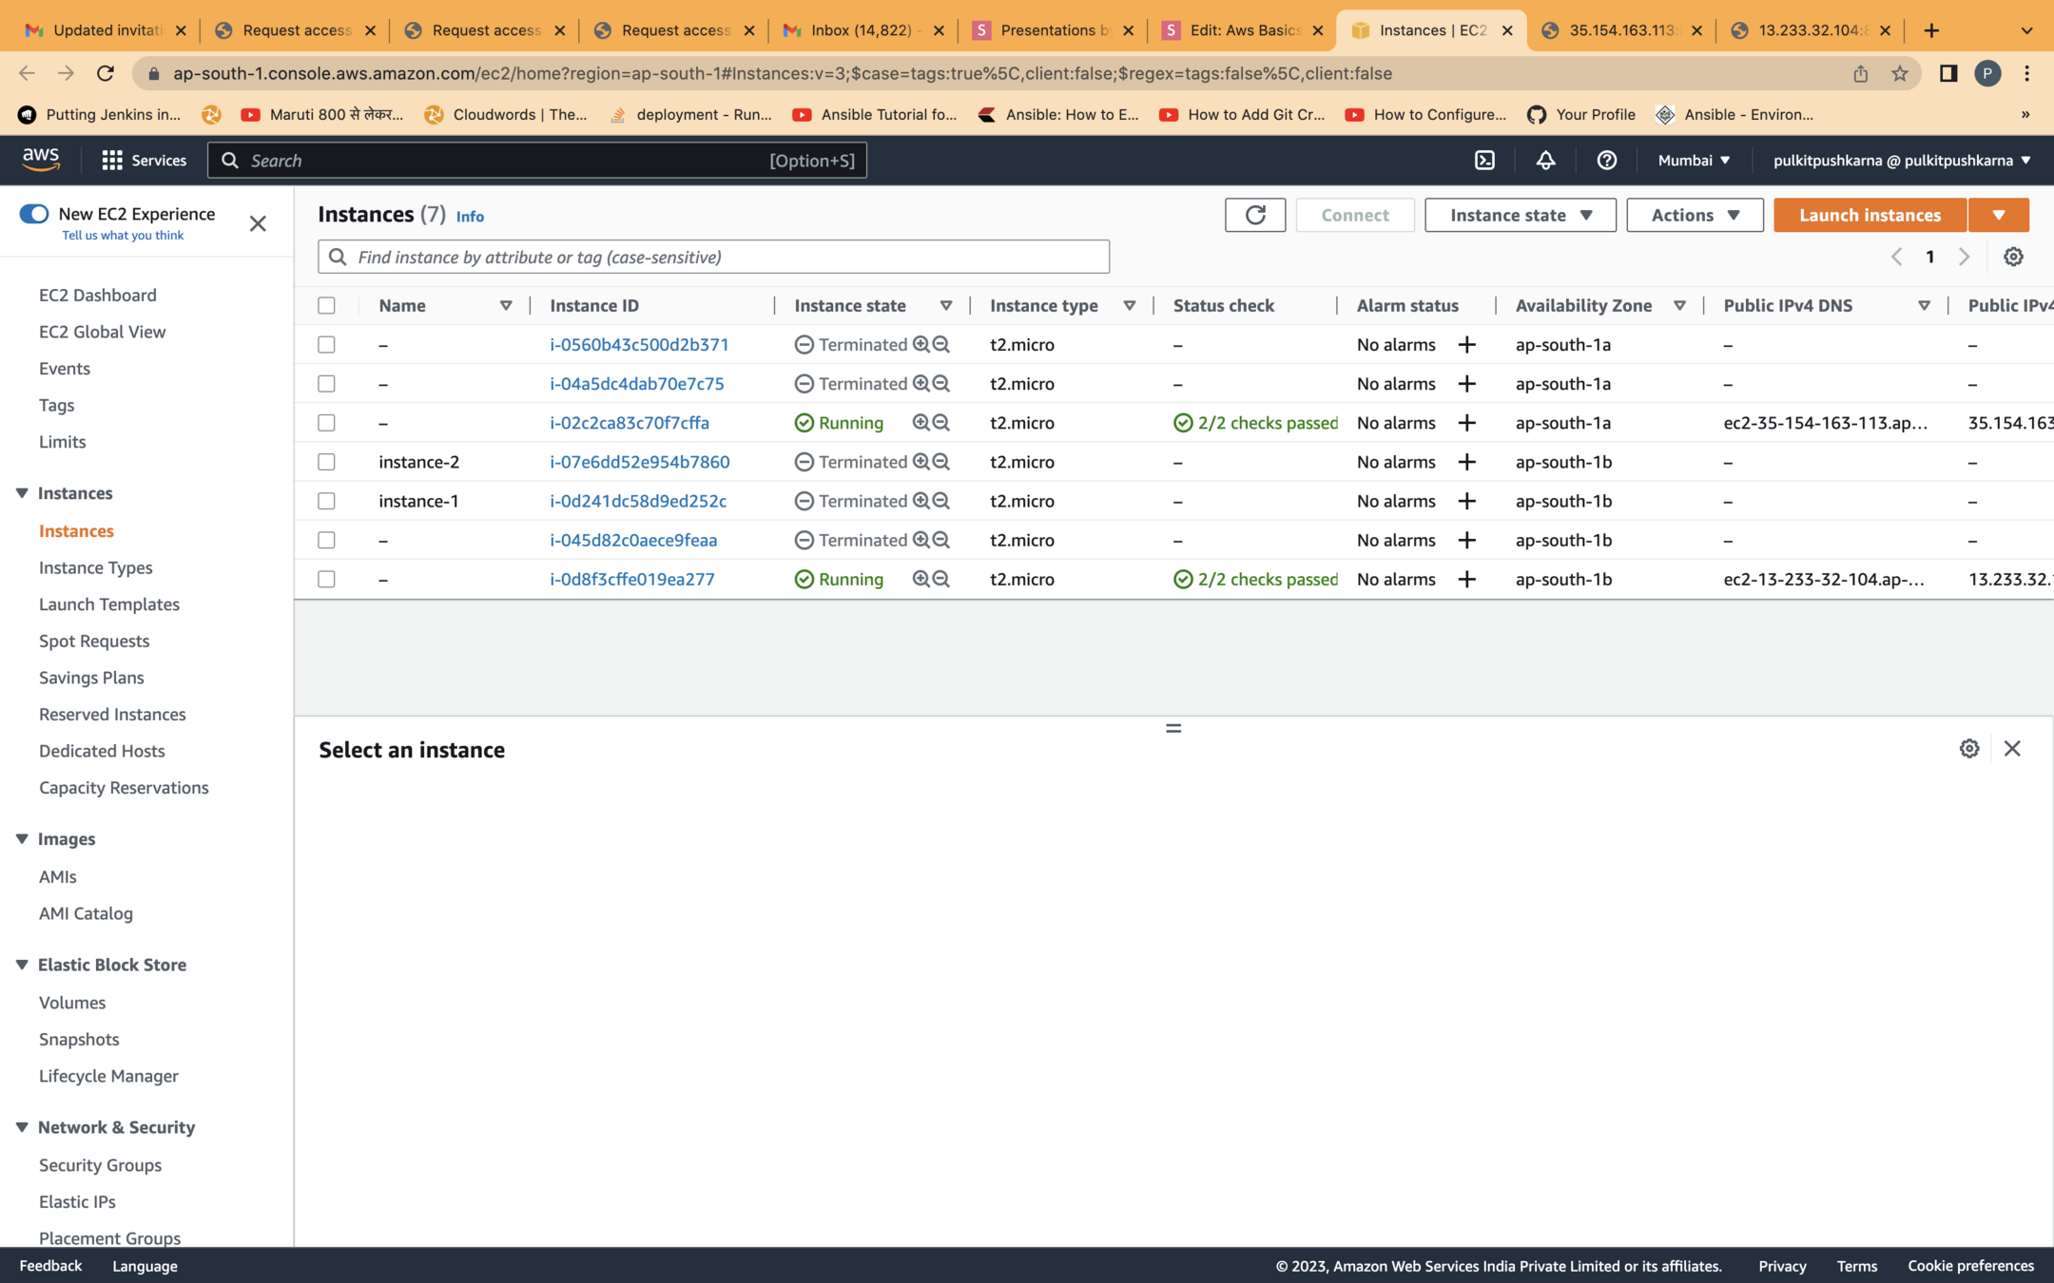Screen dimensions: 2054x1283
Task: Open instance ID i-0d8f3cffe019ea277 link
Action: click(631, 579)
